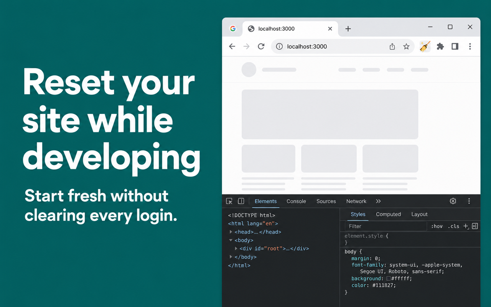The height and width of the screenshot is (307, 491).
Task: Click the margin: 0 declaration
Action: [x=366, y=259]
